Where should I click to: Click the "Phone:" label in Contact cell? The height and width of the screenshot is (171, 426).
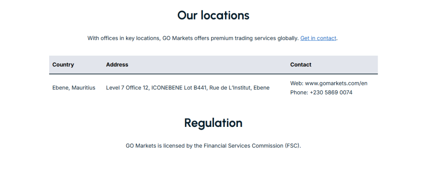tap(299, 92)
